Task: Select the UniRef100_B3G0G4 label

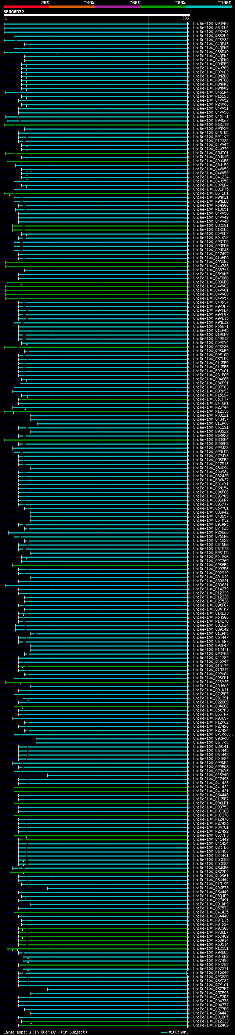Action: pos(211,439)
